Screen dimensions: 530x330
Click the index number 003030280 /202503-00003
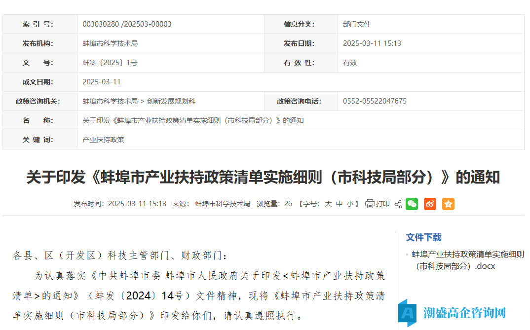pyautogui.click(x=127, y=24)
